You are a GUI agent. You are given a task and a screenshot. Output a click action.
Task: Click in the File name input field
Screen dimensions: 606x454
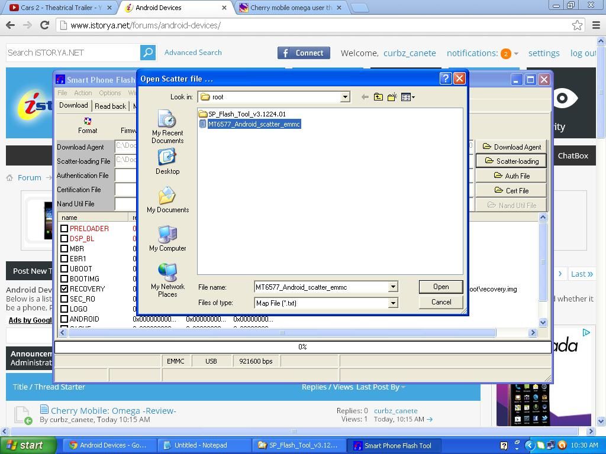(x=321, y=287)
